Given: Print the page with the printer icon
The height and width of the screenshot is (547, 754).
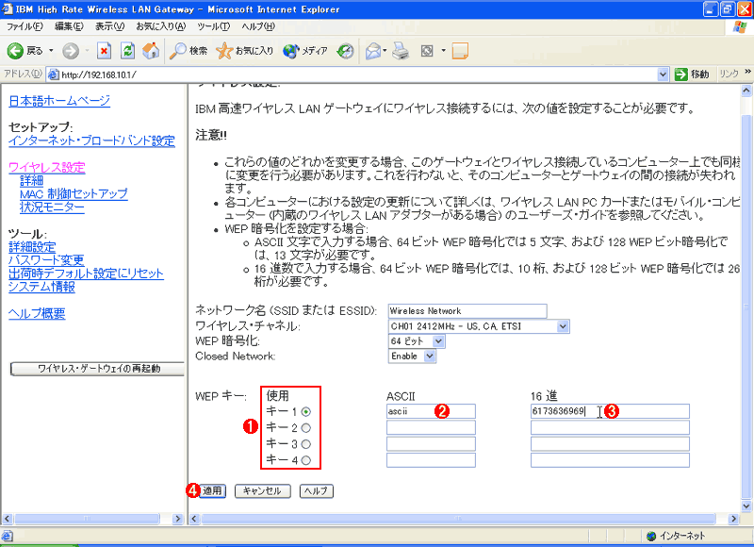Looking at the screenshot, I should point(401,51).
